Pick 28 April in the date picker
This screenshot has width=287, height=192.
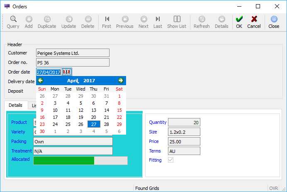point(106,124)
